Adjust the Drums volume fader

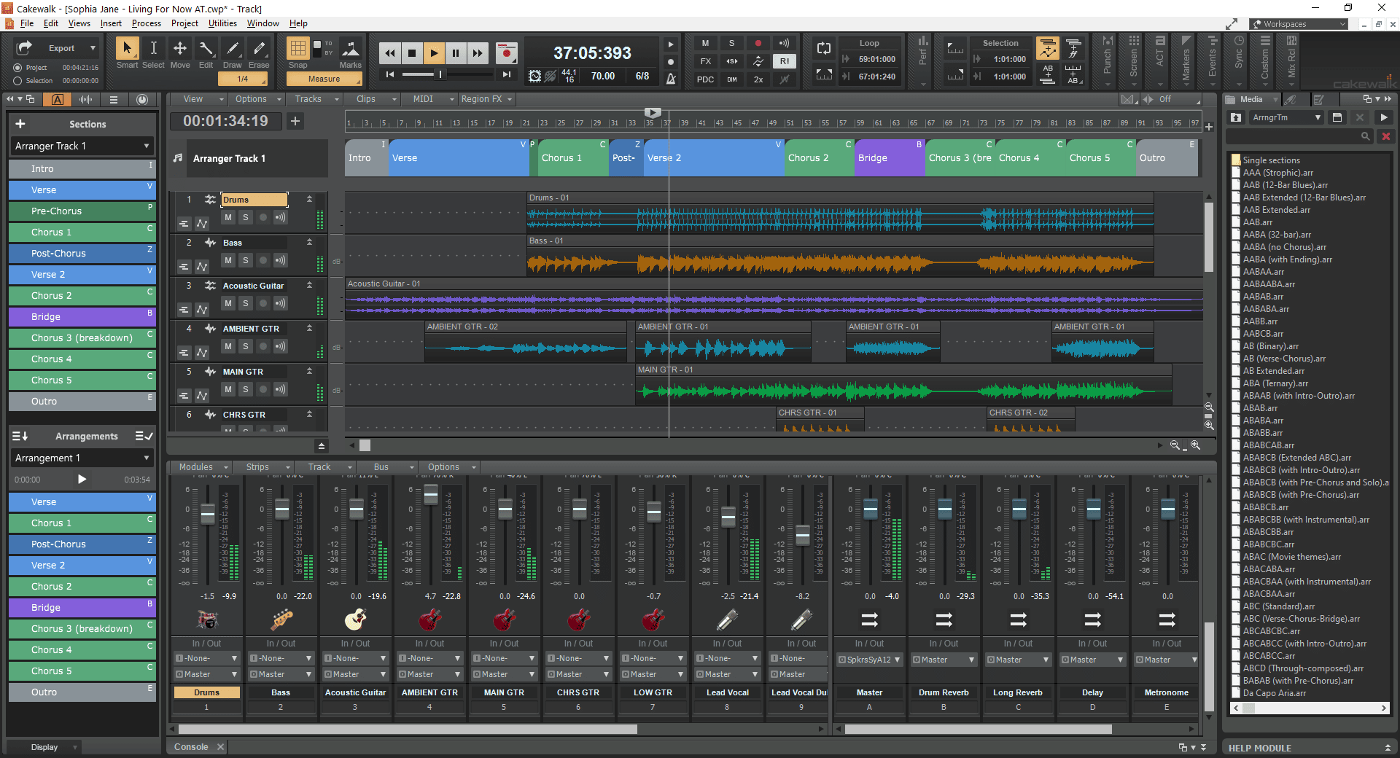click(x=208, y=513)
